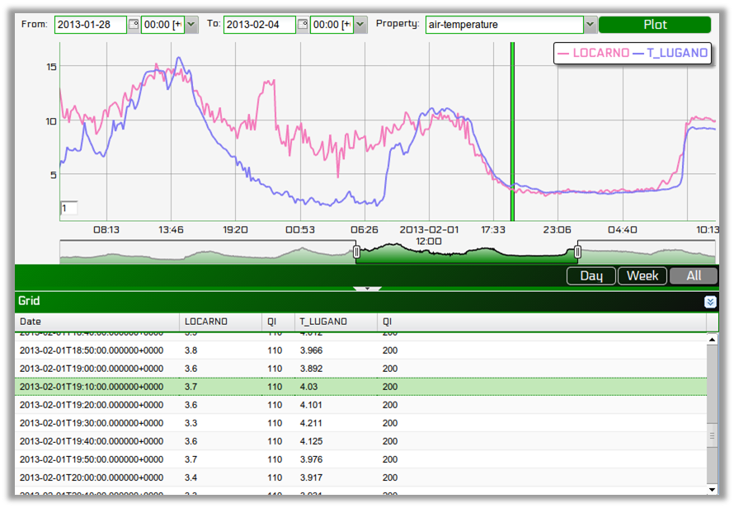Image resolution: width=734 pixels, height=508 pixels.
Task: Click the collapse arrow above the Grid panel
Action: point(367,289)
